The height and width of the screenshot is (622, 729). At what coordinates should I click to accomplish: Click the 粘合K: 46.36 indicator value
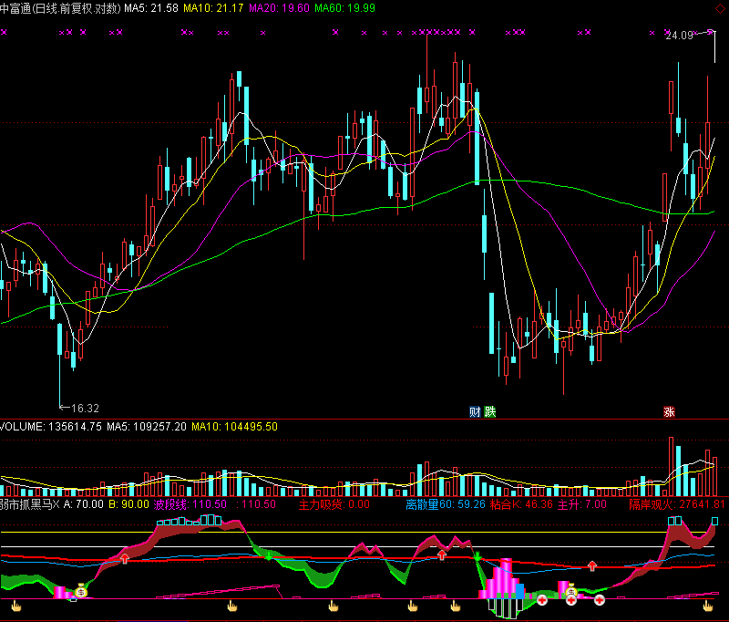point(521,504)
